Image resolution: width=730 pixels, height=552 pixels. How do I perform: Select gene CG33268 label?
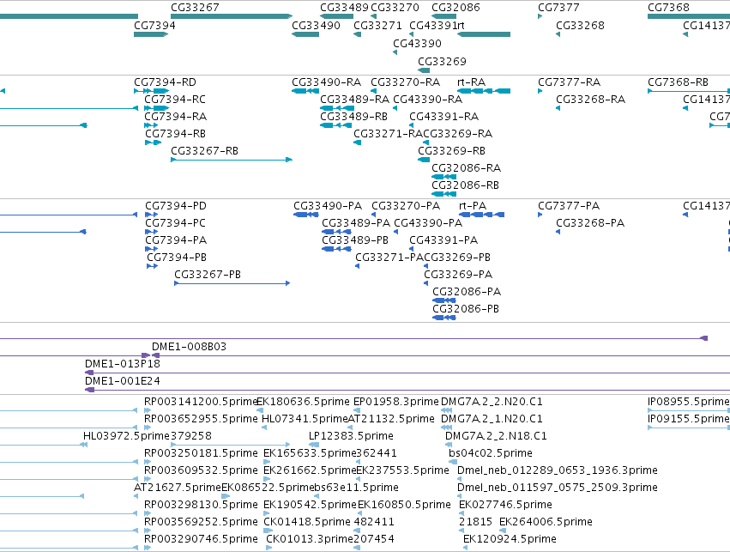[x=580, y=26]
